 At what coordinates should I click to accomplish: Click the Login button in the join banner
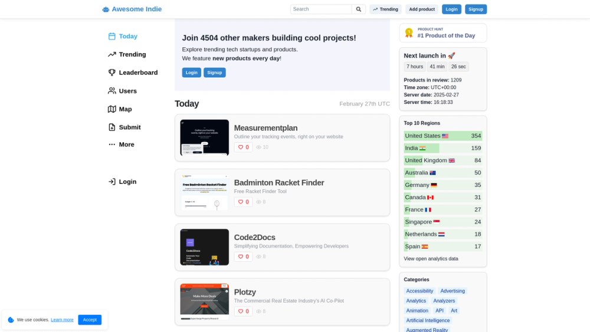(x=192, y=73)
